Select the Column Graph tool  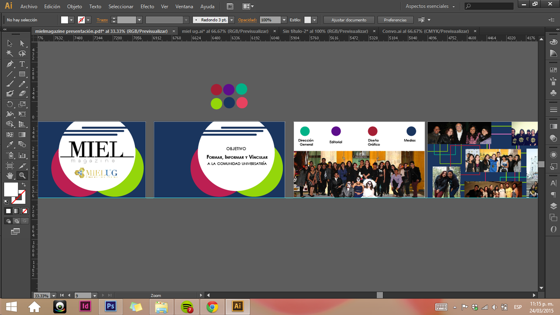pyautogui.click(x=22, y=155)
